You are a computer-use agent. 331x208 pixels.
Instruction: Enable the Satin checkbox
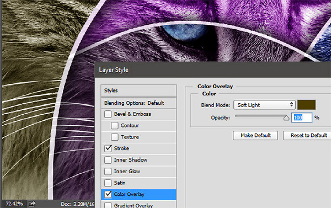108,183
